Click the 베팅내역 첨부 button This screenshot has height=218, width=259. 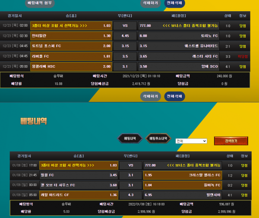(x=39, y=3)
